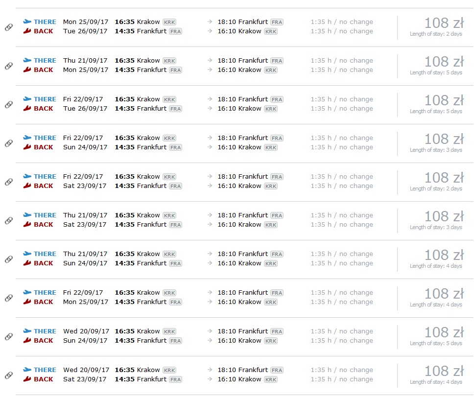This screenshot has width=475, height=398.
Task: Open link icon for Mon 25/09 to Tue 26/09 trip
Action: 9,27
